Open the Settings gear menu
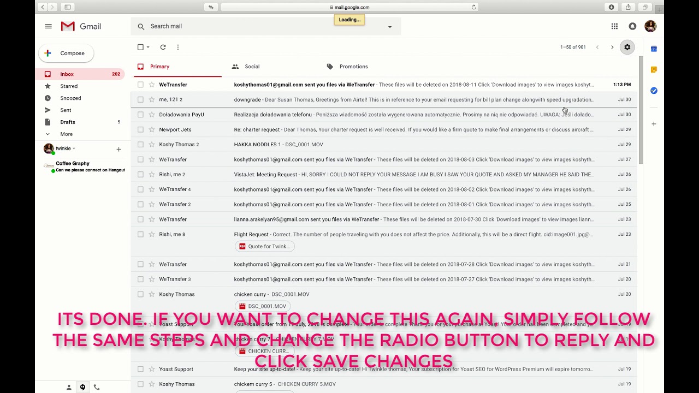Screen dimensions: 699x393 pyautogui.click(x=627, y=47)
